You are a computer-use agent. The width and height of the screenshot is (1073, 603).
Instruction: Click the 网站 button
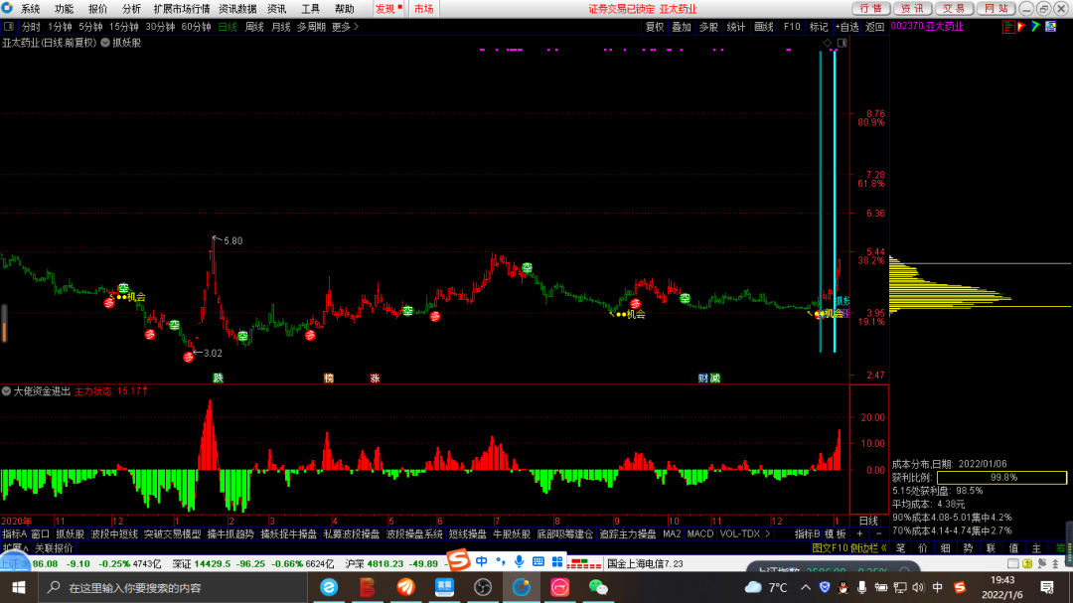click(x=995, y=8)
